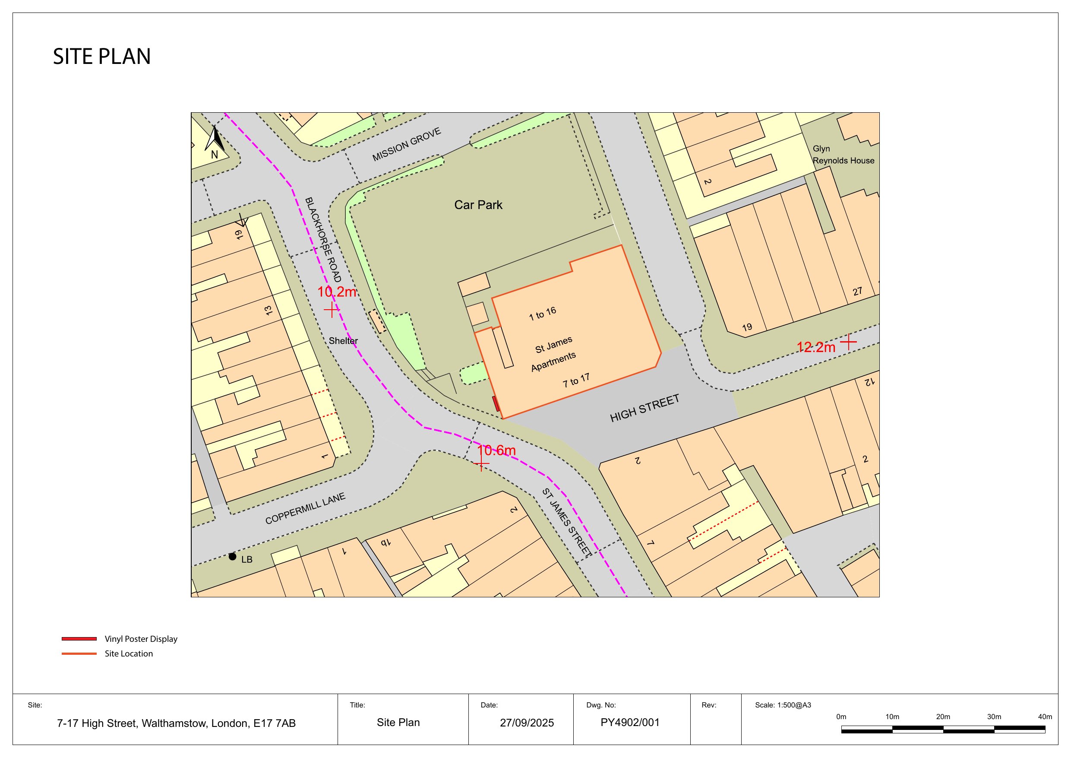Click the orange Site Location legend line
The image size is (1071, 758).
pos(79,653)
